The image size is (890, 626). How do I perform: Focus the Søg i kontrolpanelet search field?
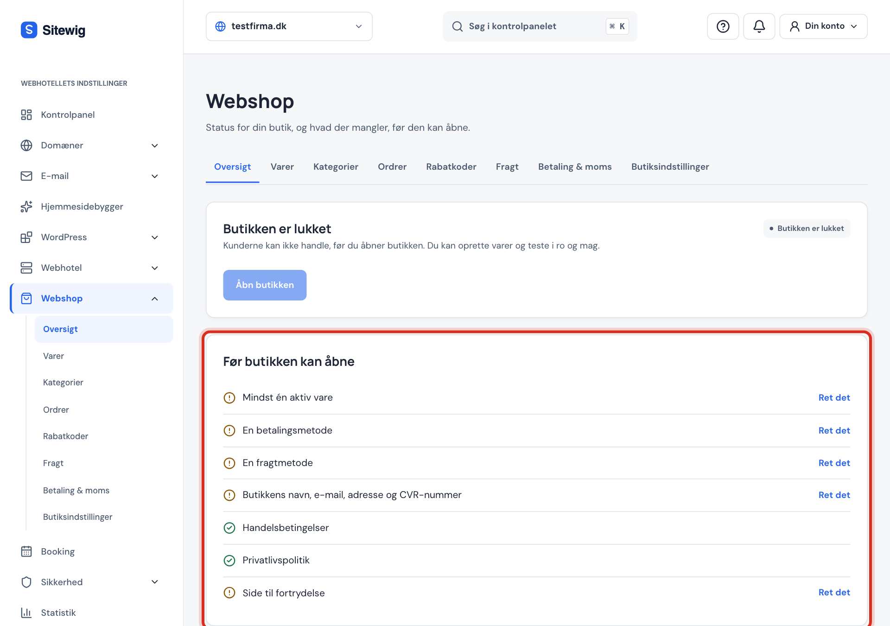540,26
